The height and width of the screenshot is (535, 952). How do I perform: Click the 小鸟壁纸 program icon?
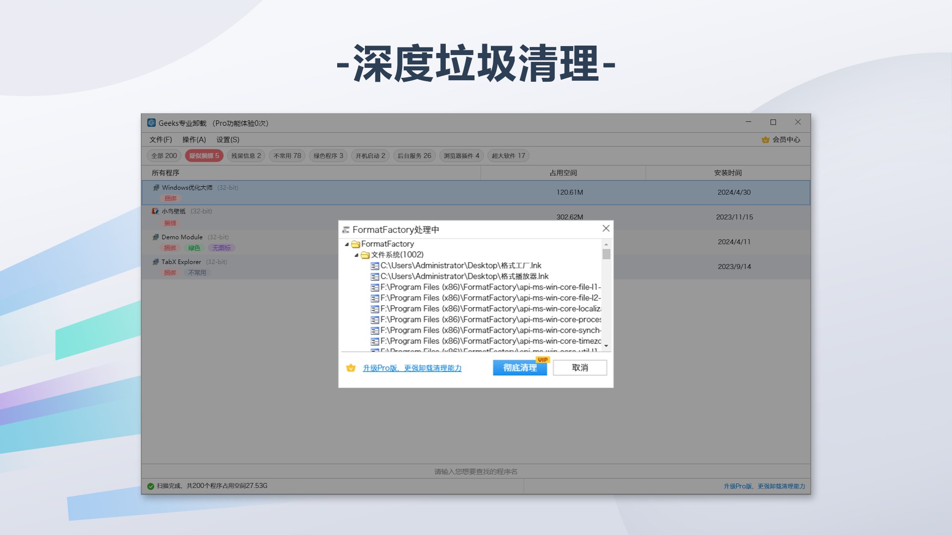(155, 211)
